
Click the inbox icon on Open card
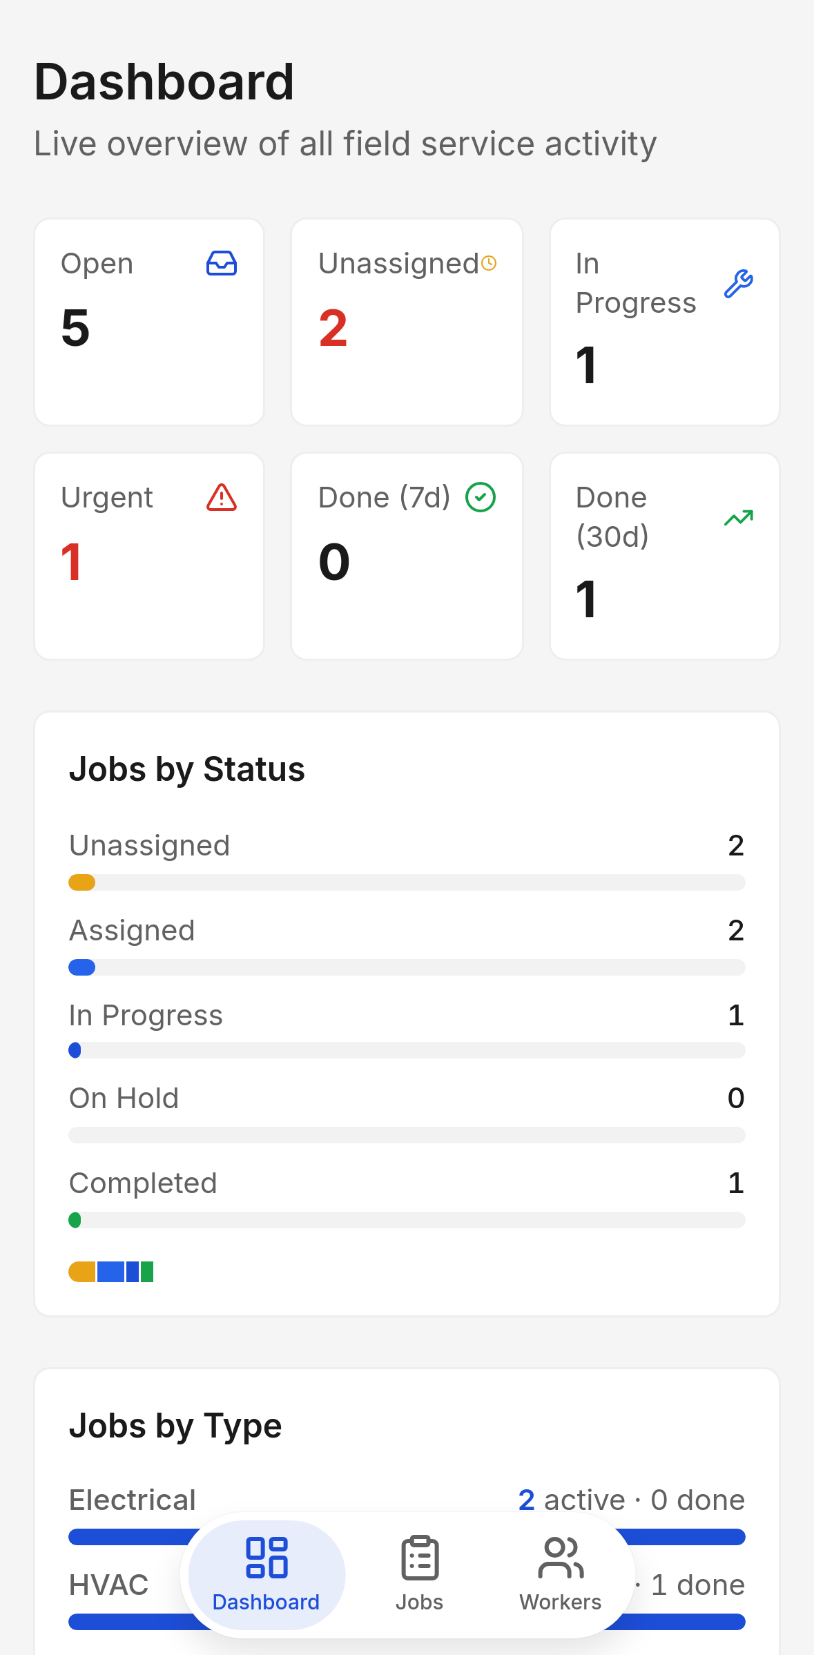222,264
